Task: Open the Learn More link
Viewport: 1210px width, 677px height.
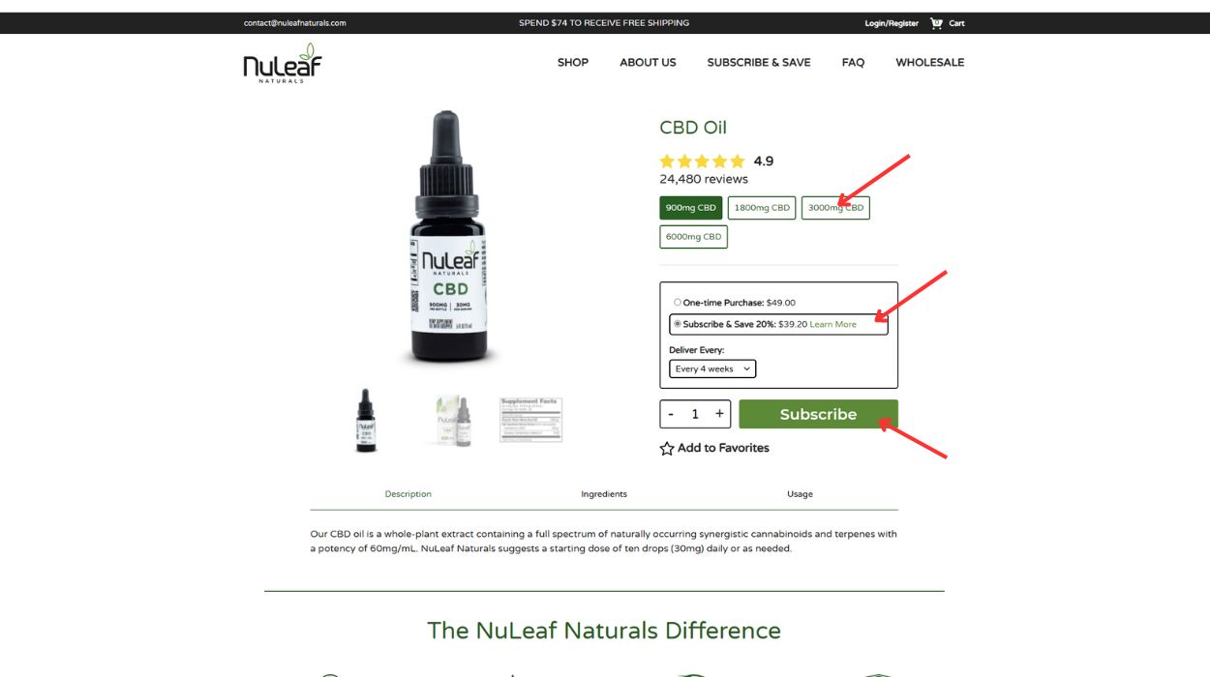Action: [833, 324]
